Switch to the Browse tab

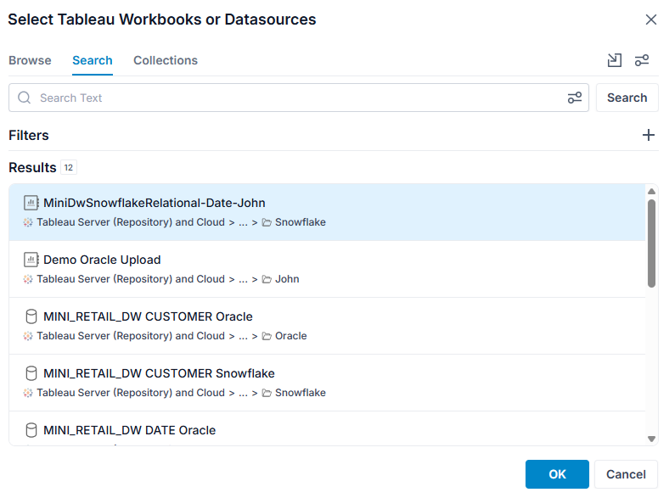30,60
